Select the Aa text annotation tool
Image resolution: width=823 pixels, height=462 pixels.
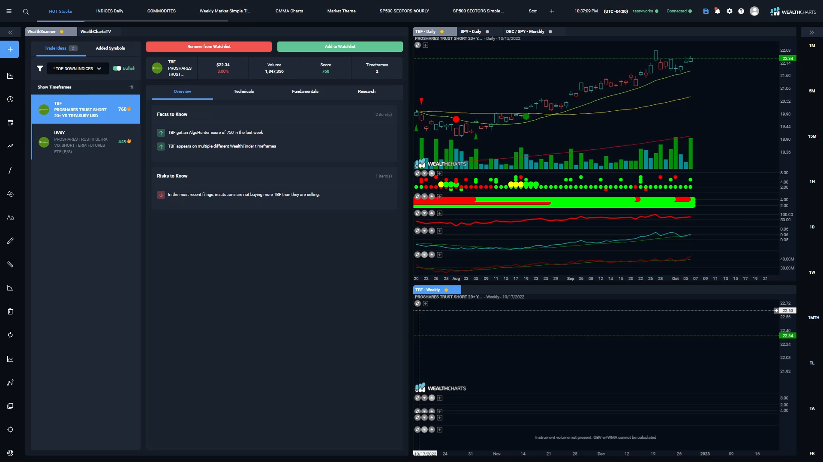pos(10,217)
